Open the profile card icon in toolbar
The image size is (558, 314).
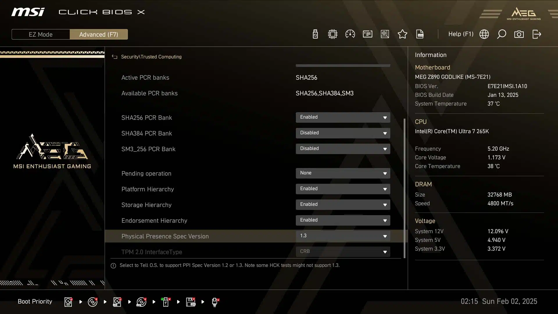[367, 34]
